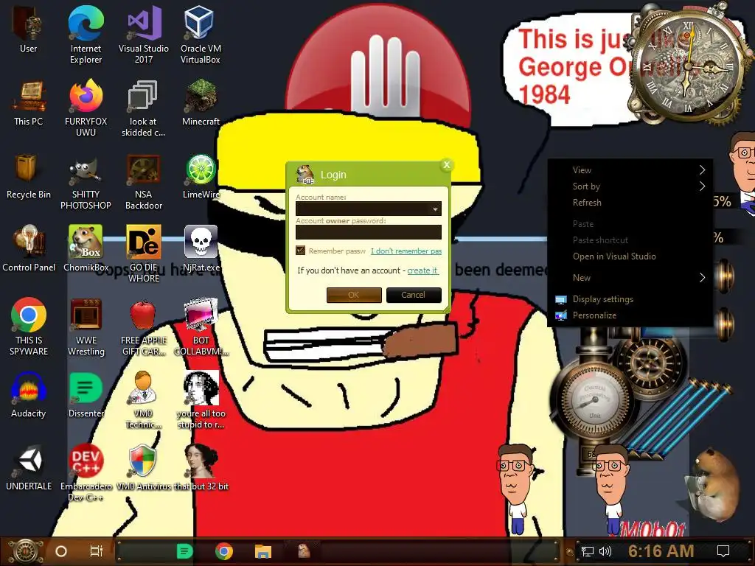Select the NSA Backdoor icon

pyautogui.click(x=144, y=181)
